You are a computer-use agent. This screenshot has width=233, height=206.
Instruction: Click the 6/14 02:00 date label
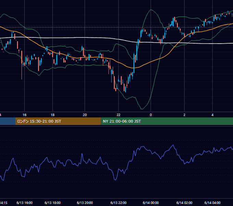[x=184, y=203]
